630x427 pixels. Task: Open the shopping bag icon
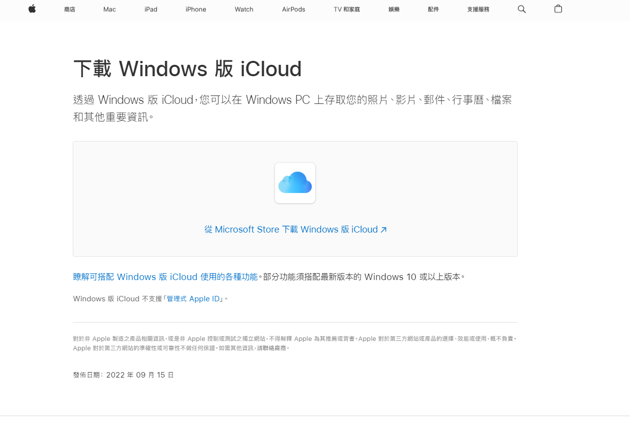coord(558,9)
